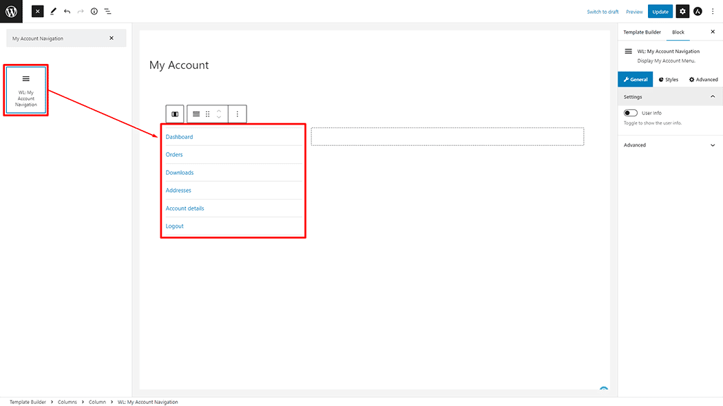The image size is (723, 406).
Task: Open the document Details info icon
Action: 94,11
